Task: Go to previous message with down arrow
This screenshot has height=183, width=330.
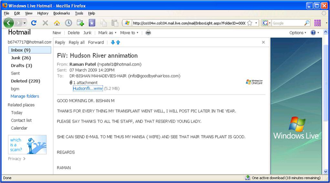Action: (113, 42)
